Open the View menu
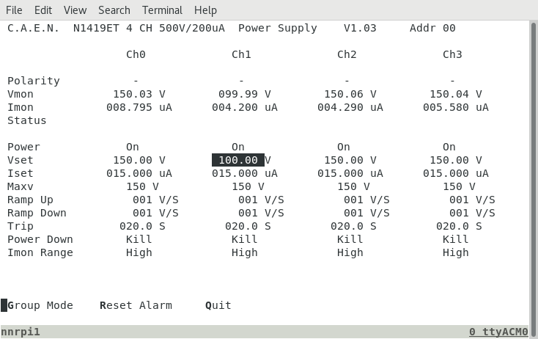The image size is (538, 339). tap(75, 10)
